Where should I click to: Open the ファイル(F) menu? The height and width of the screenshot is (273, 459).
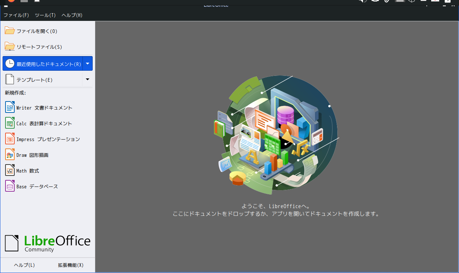(x=16, y=15)
